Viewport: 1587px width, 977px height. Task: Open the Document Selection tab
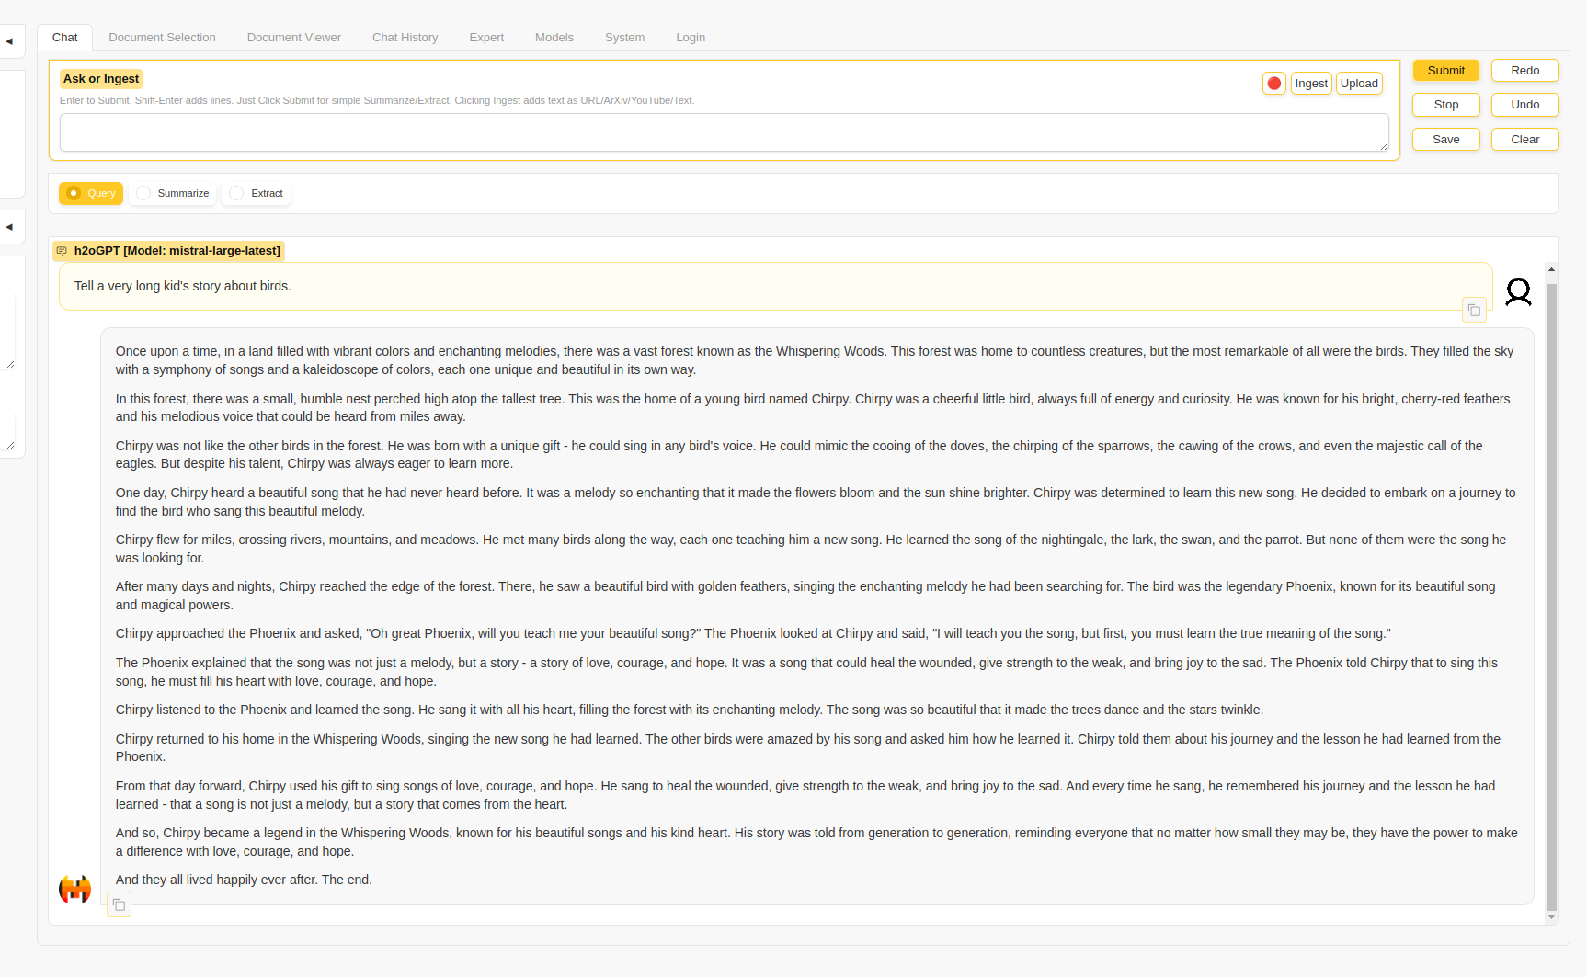tap(162, 38)
